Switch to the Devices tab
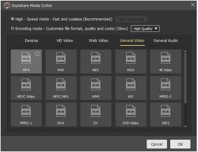This screenshot has width=198, height=152. tap(31, 41)
